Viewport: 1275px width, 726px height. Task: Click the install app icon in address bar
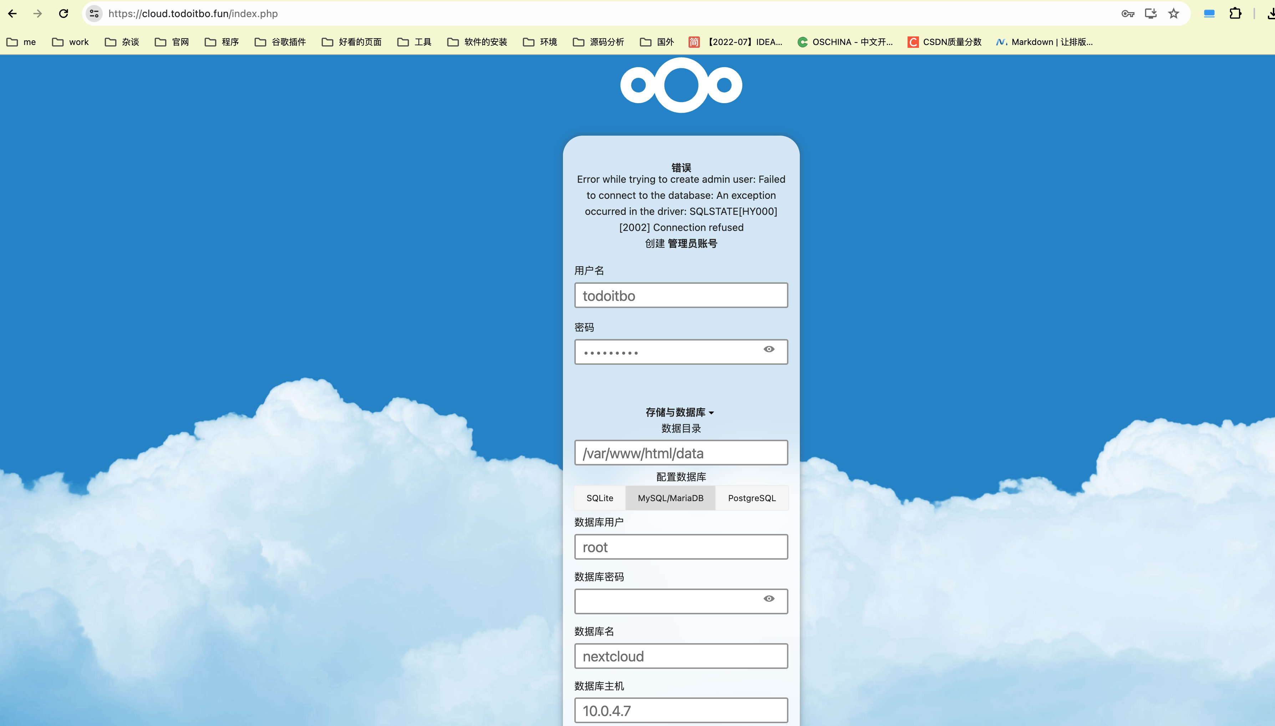point(1150,14)
